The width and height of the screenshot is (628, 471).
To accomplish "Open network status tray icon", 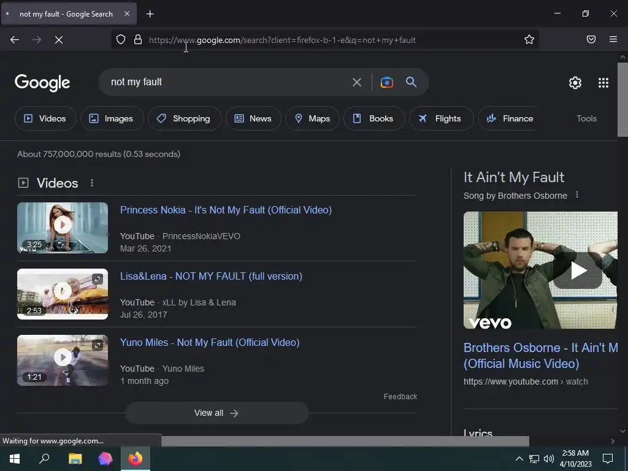I will coord(534,459).
